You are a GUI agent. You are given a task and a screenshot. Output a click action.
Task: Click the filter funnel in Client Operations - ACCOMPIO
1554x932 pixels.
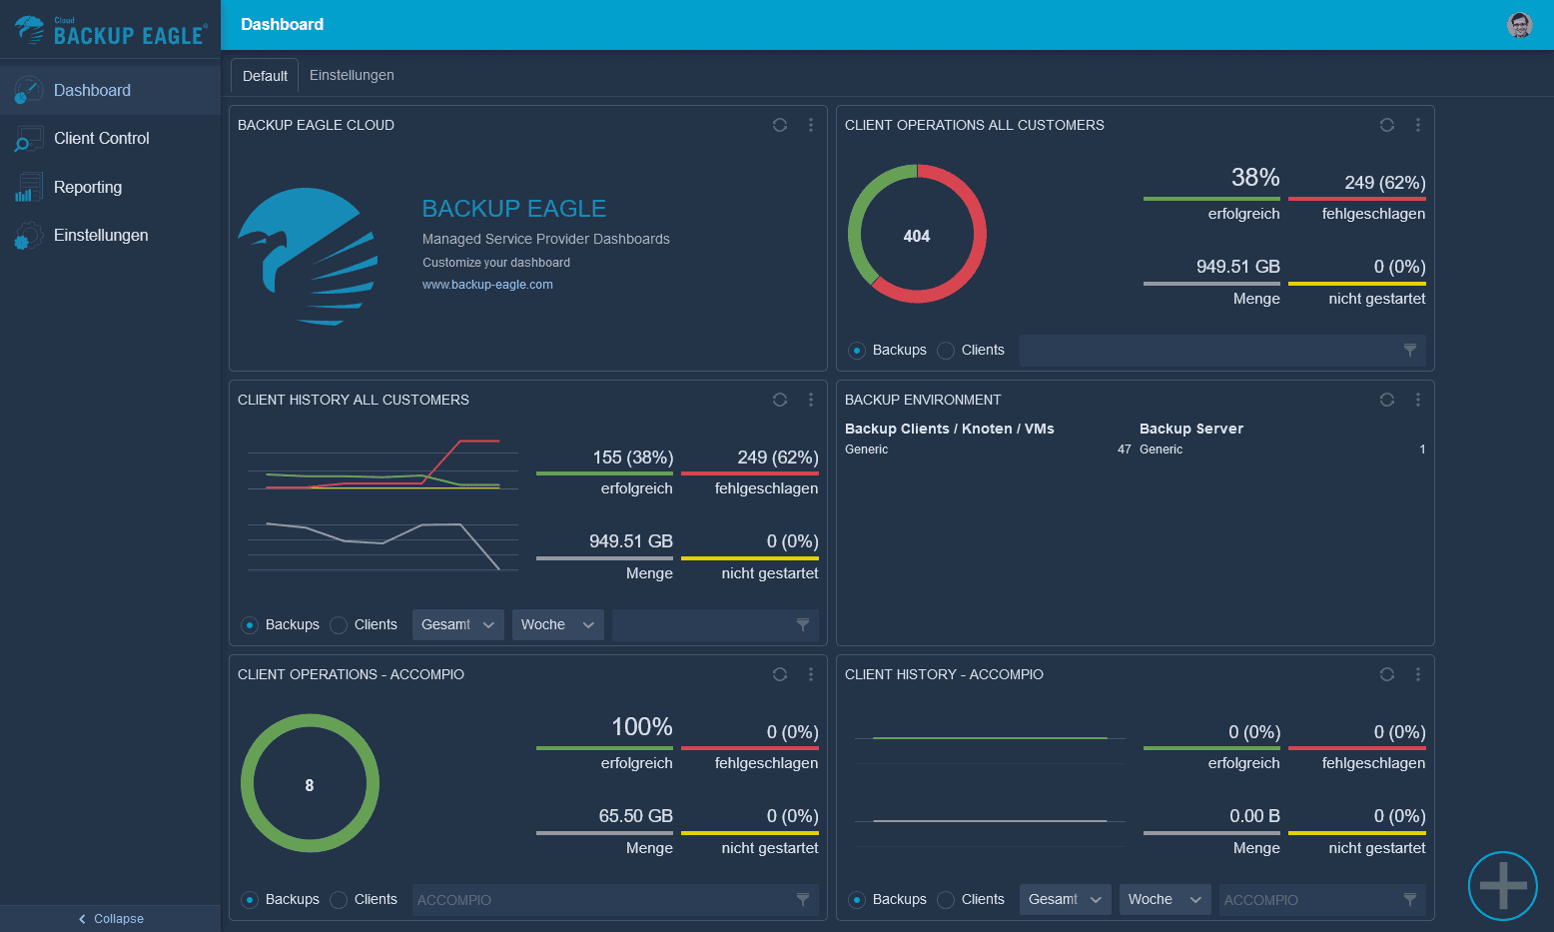coord(803,900)
